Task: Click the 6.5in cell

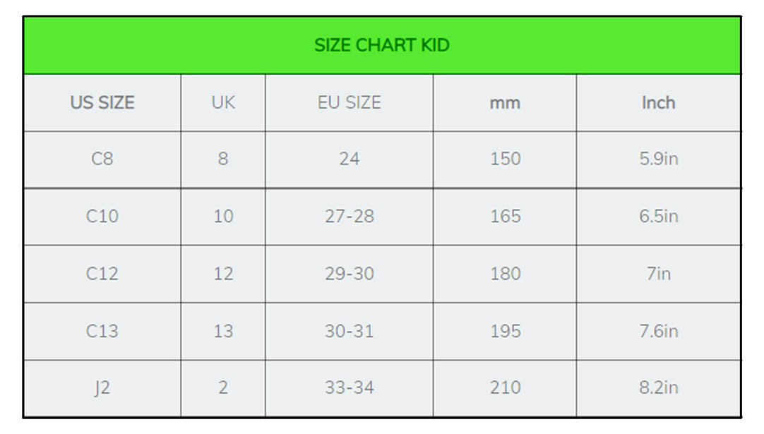Action: (x=659, y=216)
